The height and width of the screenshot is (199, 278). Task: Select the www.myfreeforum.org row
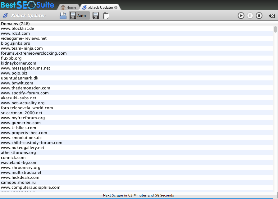(x=137, y=118)
